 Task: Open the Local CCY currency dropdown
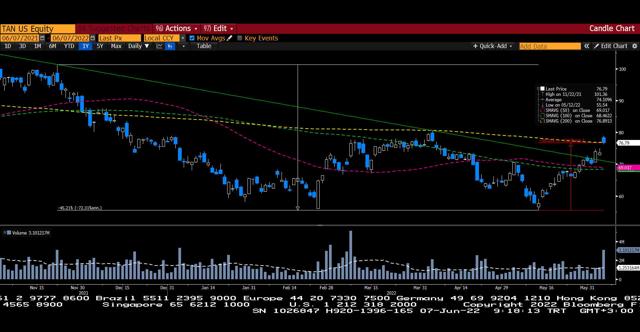[183, 38]
